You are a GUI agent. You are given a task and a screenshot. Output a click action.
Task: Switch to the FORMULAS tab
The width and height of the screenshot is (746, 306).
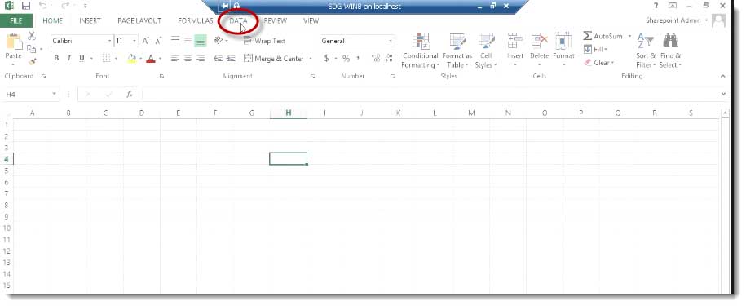pyautogui.click(x=196, y=20)
